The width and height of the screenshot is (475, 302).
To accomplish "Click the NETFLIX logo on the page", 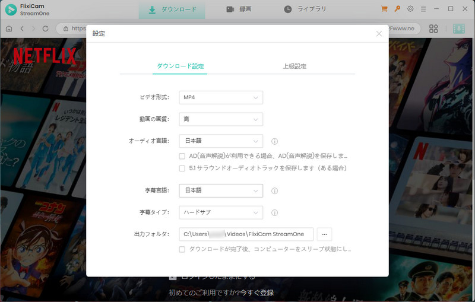I will pyautogui.click(x=45, y=56).
